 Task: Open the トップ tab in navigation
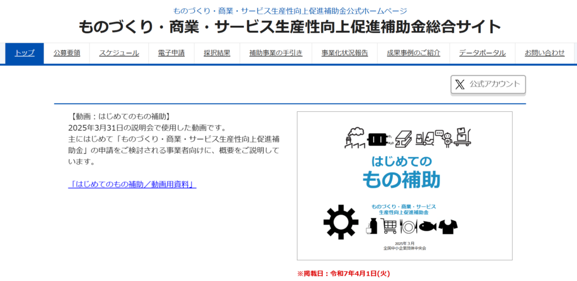coord(24,53)
